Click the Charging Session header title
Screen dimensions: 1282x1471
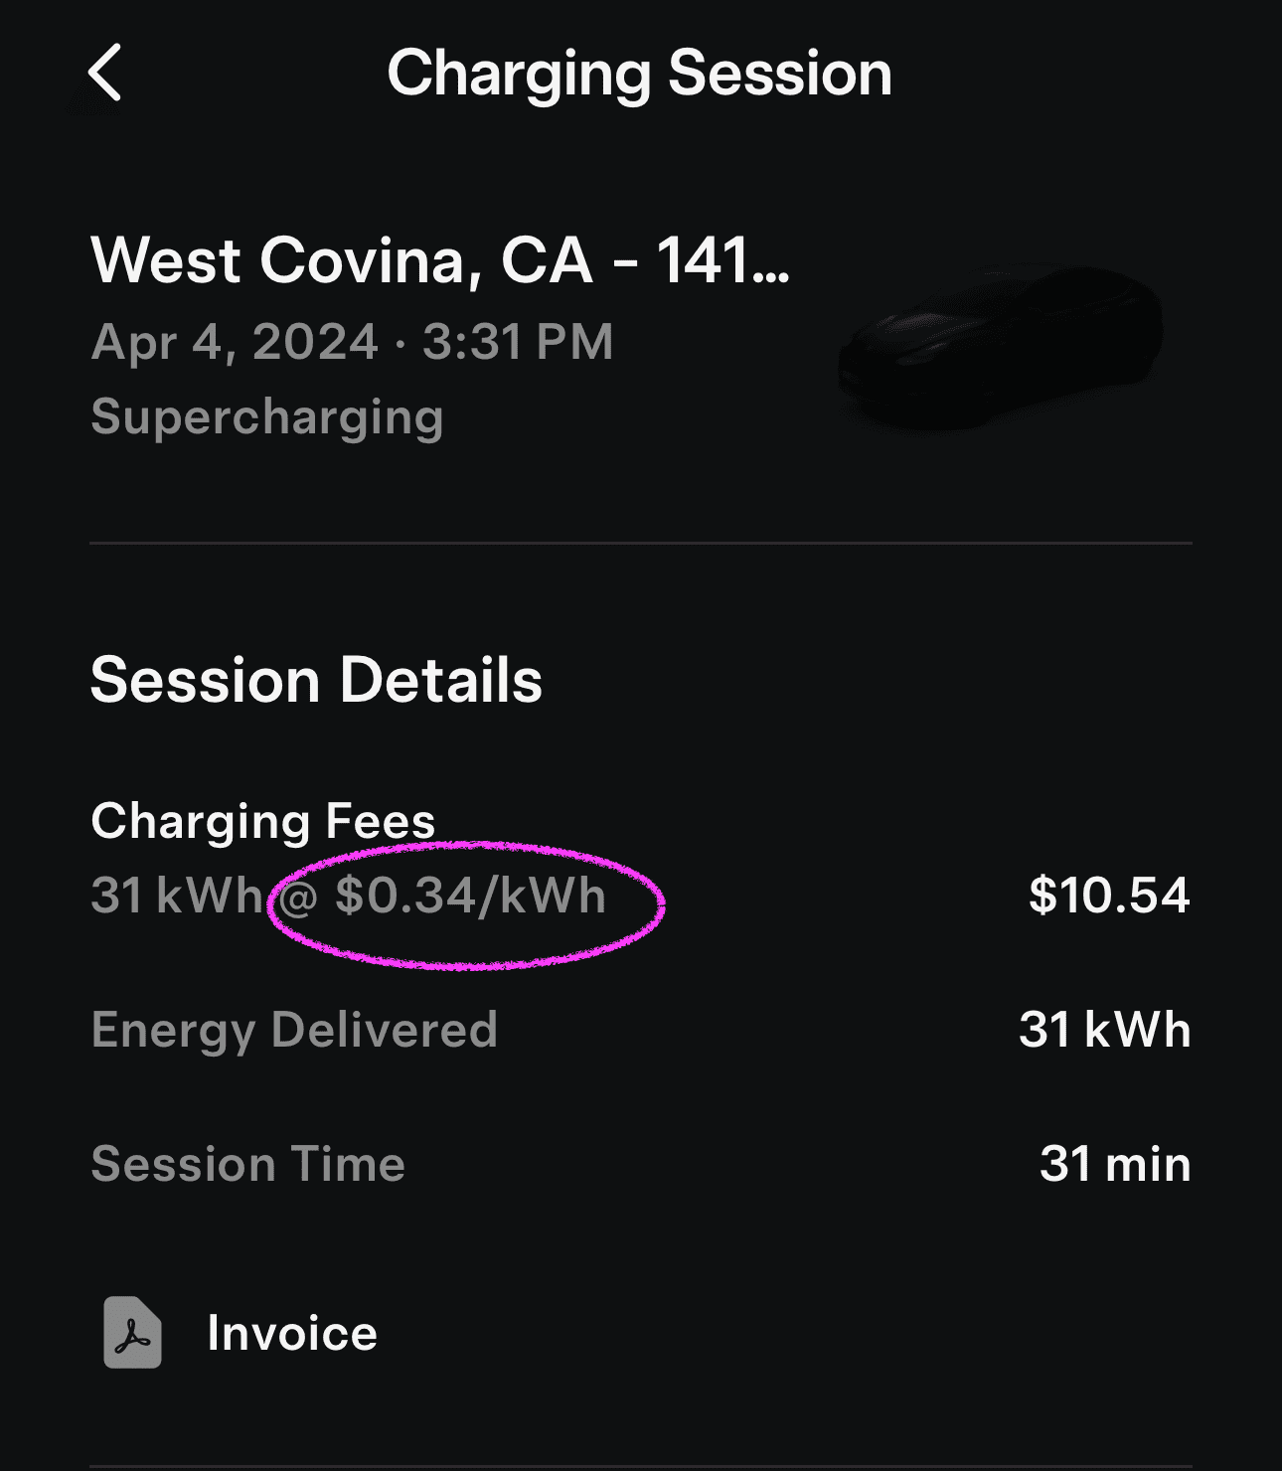639,74
